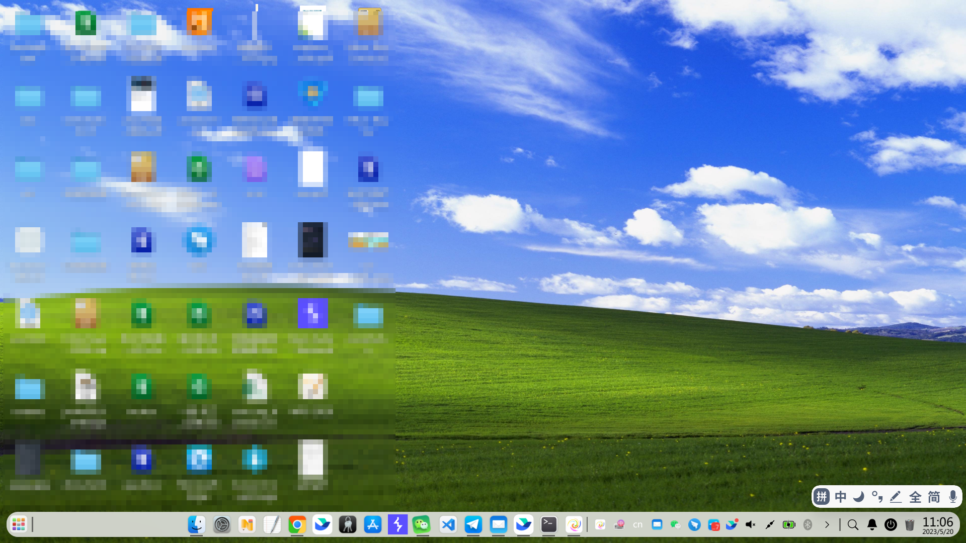
Task: Toggle the muted volume icon in tray
Action: click(750, 524)
